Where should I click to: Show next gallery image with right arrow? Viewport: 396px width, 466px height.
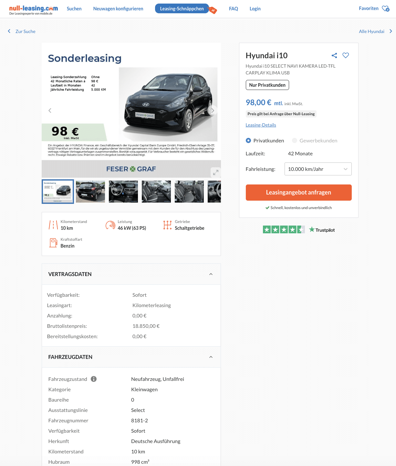(213, 110)
